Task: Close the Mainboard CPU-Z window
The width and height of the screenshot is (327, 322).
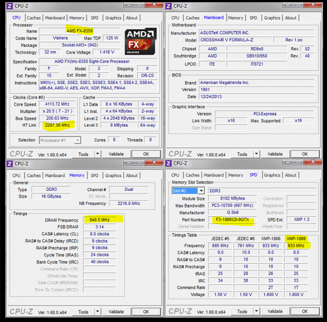Action: coord(313,4)
